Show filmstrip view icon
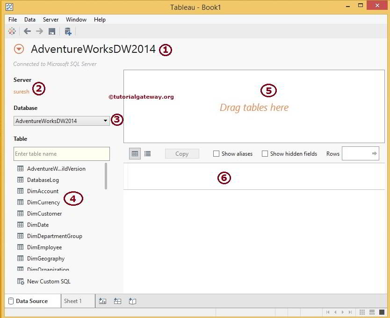This screenshot has height=318, width=390. 372,312
